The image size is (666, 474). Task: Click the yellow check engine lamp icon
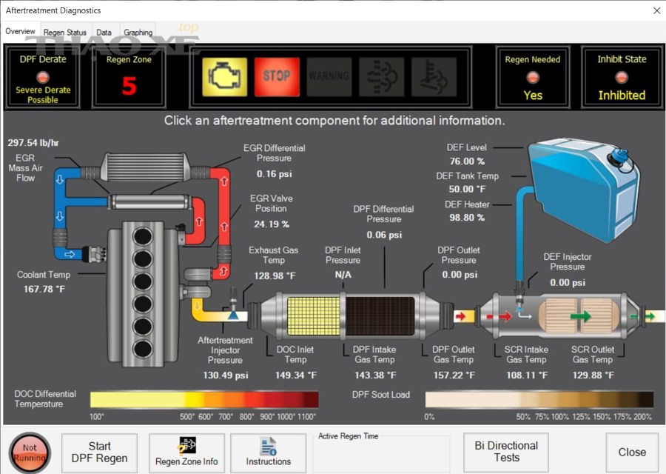tap(225, 77)
